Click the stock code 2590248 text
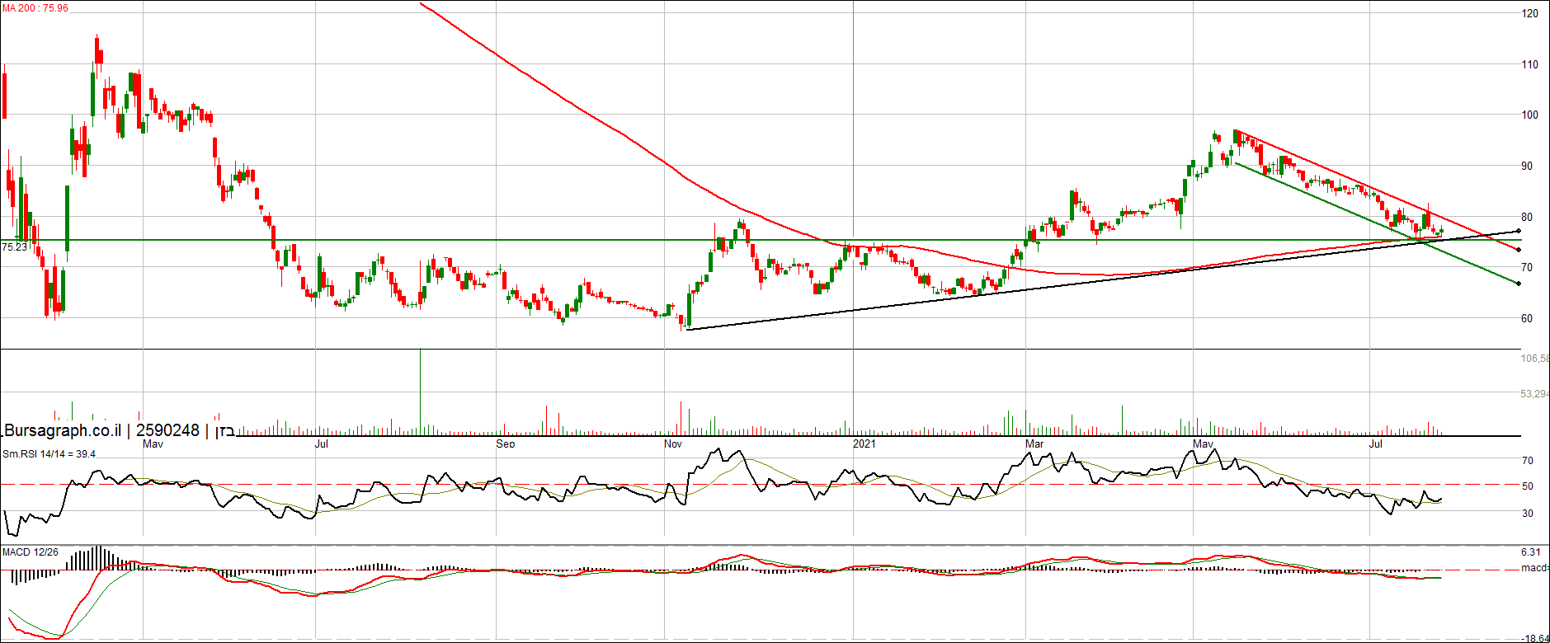The height and width of the screenshot is (643, 1550). (167, 430)
